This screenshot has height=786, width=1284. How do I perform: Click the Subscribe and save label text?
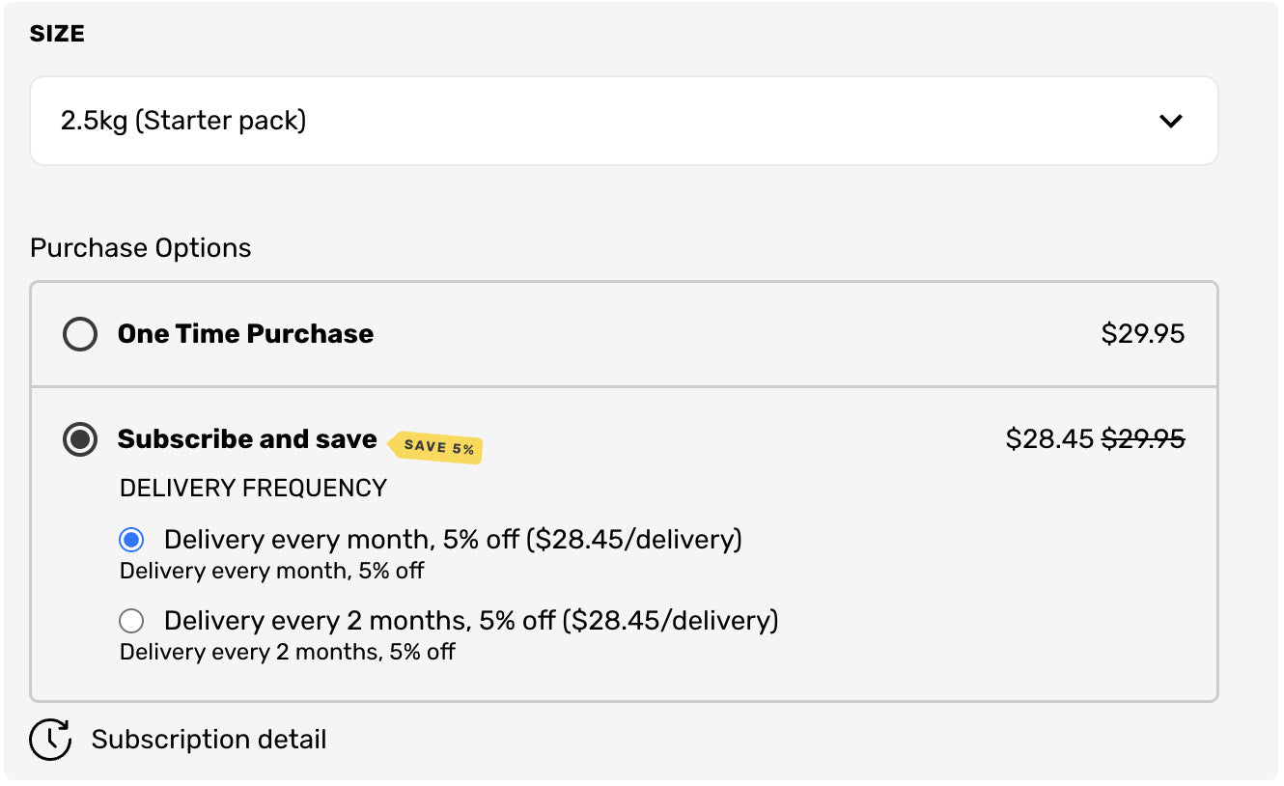[247, 439]
